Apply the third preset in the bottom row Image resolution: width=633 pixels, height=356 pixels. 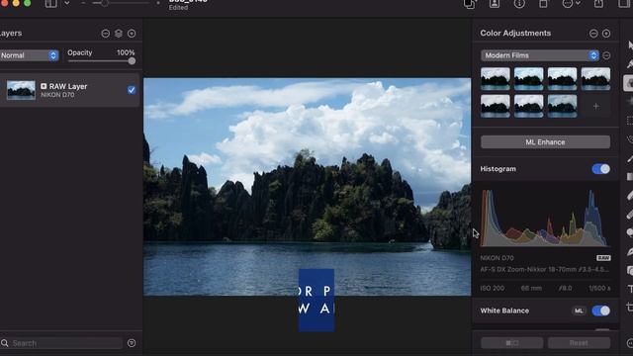(x=563, y=106)
